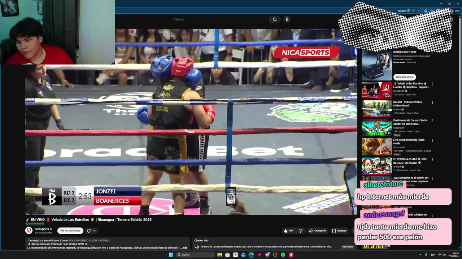Open Discord from the taskbar
The image size is (462, 259).
click(267, 255)
